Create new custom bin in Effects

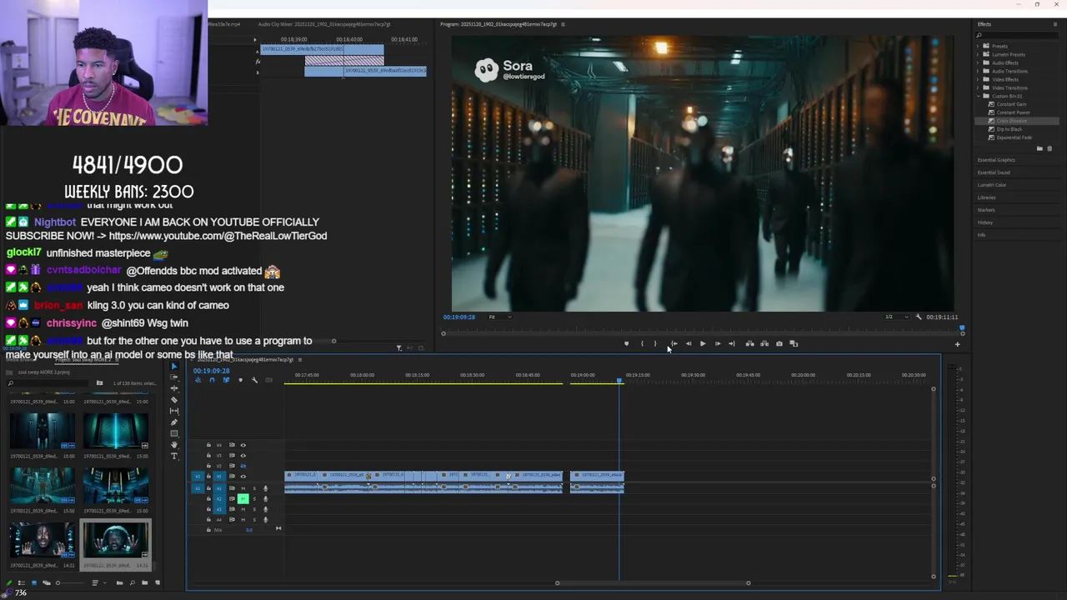pyautogui.click(x=1039, y=148)
